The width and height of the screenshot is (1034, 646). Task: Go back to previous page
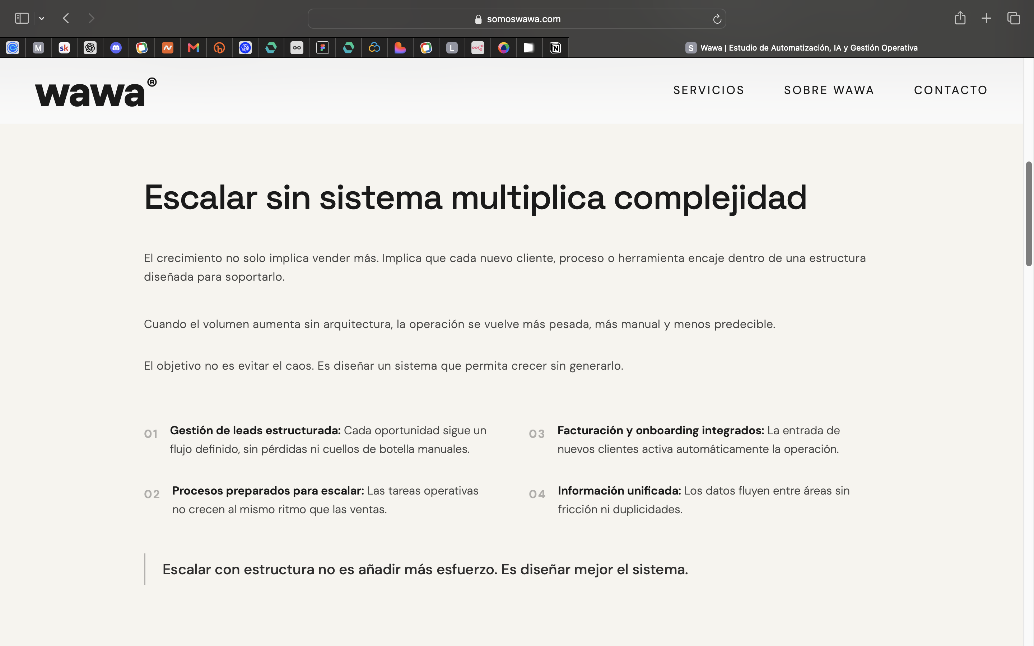coord(66,18)
